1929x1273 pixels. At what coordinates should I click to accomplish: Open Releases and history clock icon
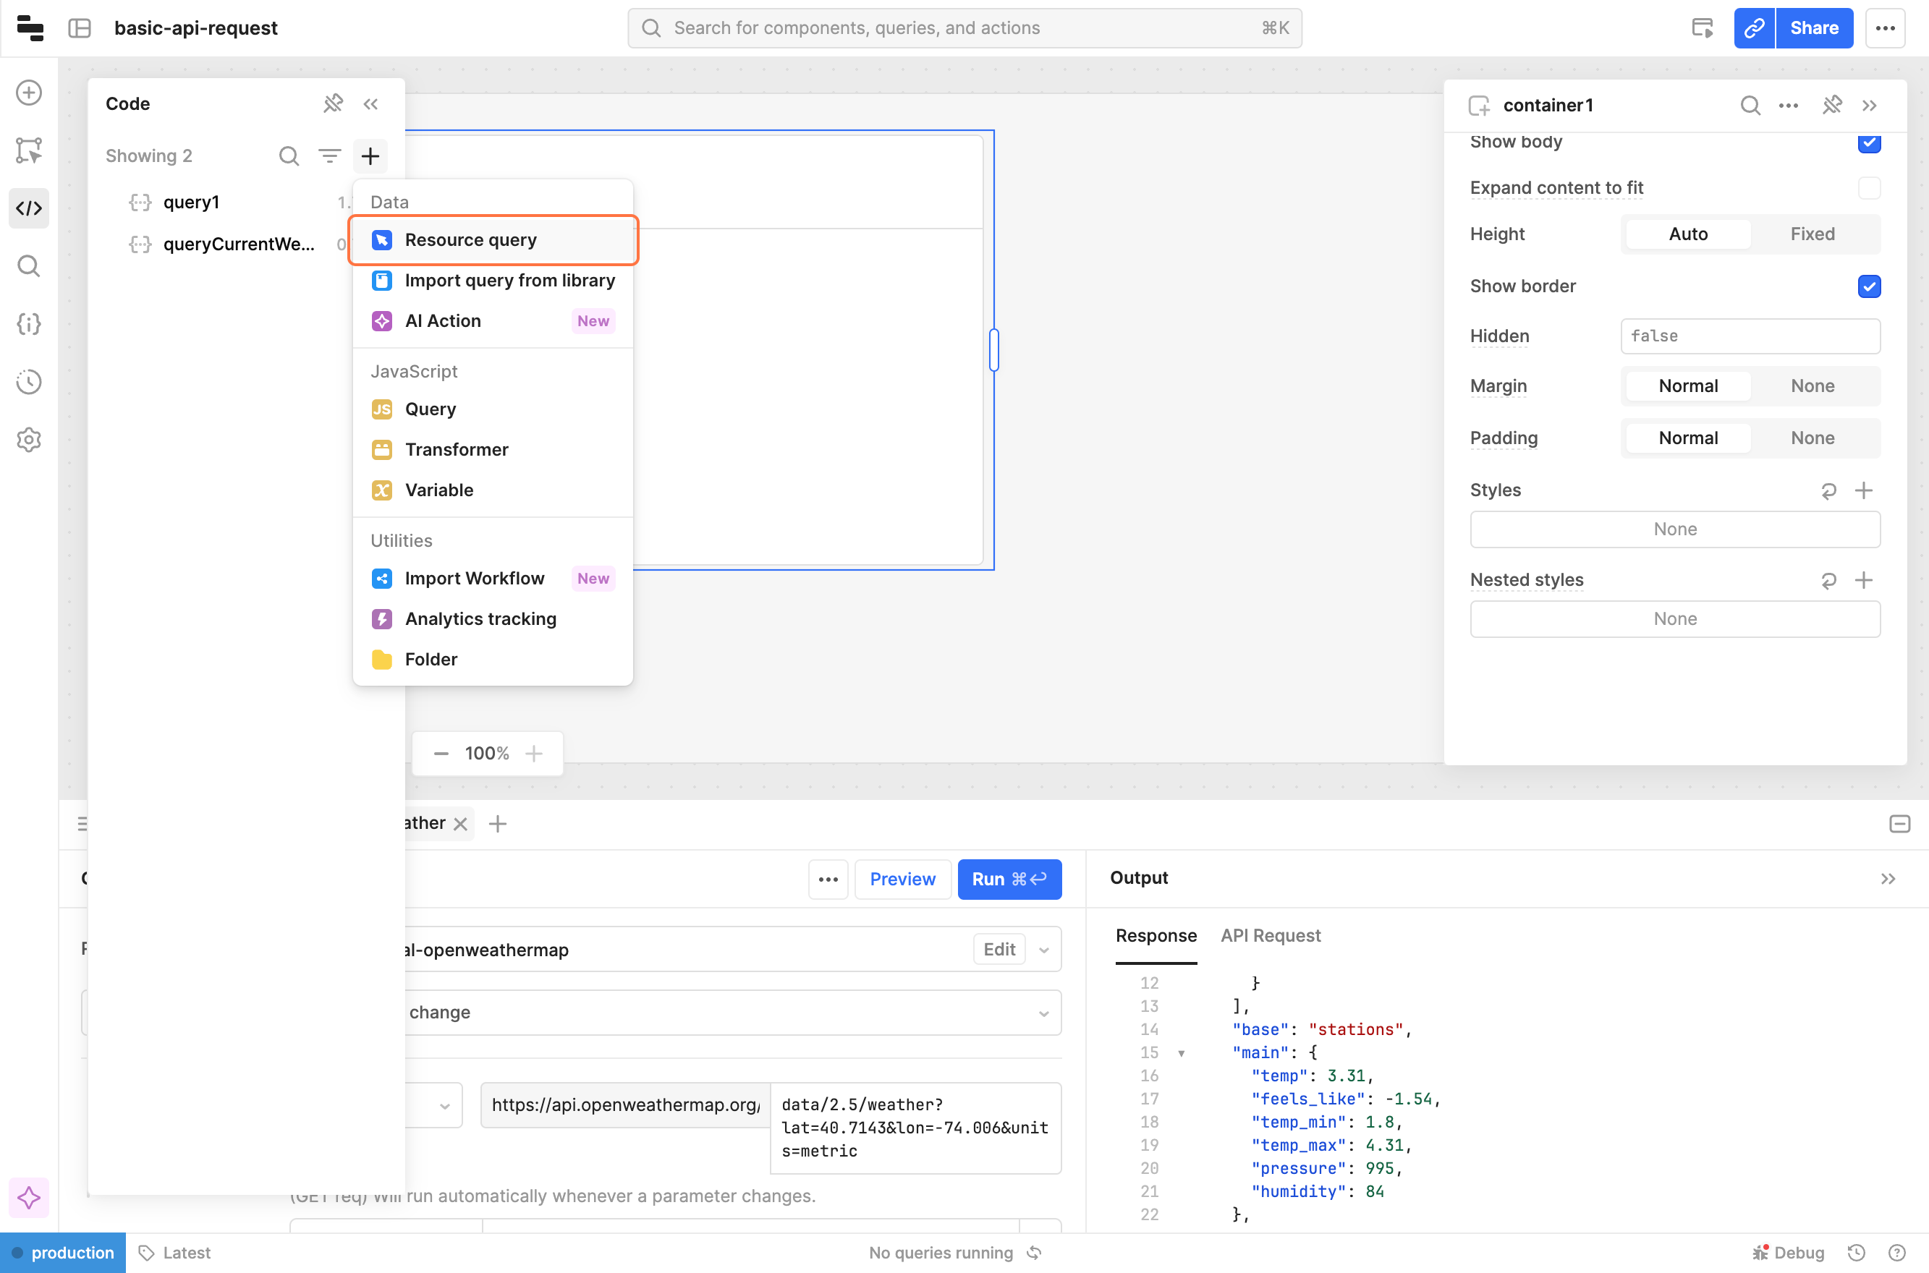[x=28, y=382]
